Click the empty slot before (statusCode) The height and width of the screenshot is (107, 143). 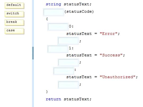click(x=53, y=12)
